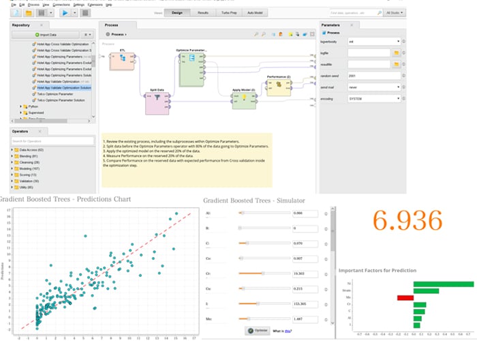Select the Apply Model (2) operator

point(244,101)
